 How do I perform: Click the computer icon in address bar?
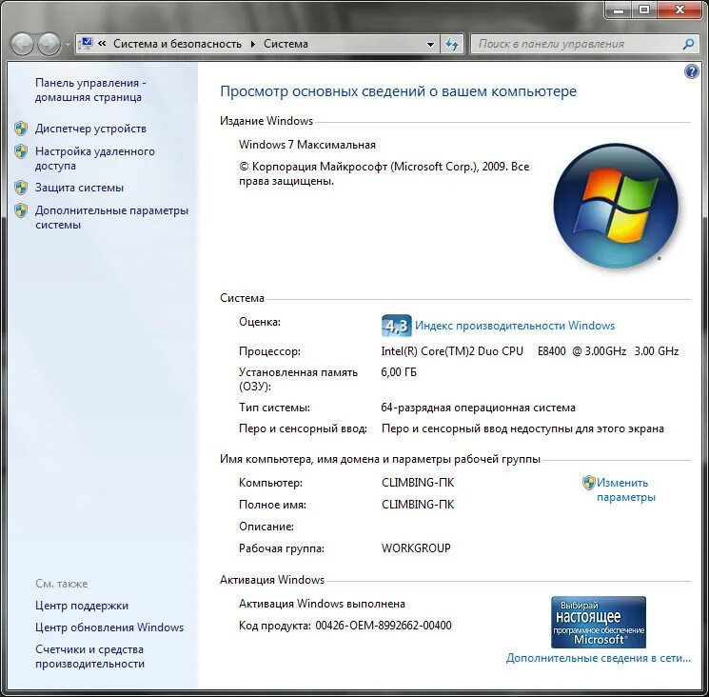click(x=86, y=44)
